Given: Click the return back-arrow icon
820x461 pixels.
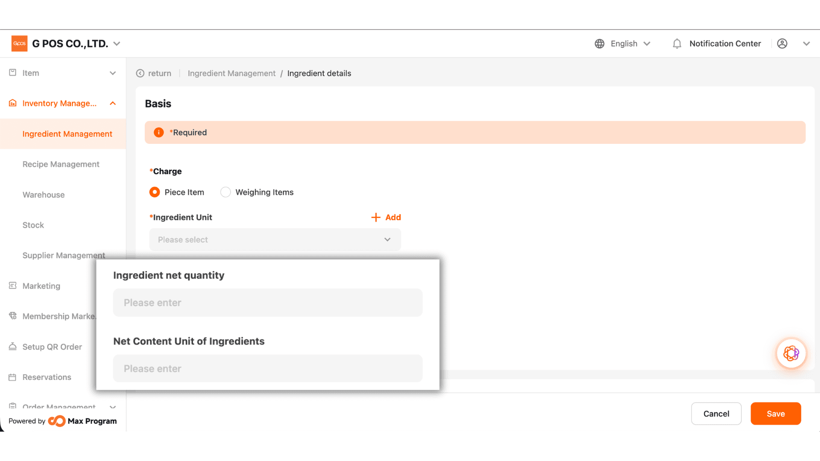Looking at the screenshot, I should pyautogui.click(x=140, y=73).
